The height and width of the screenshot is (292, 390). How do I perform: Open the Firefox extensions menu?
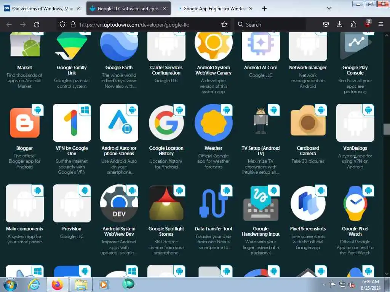353,24
